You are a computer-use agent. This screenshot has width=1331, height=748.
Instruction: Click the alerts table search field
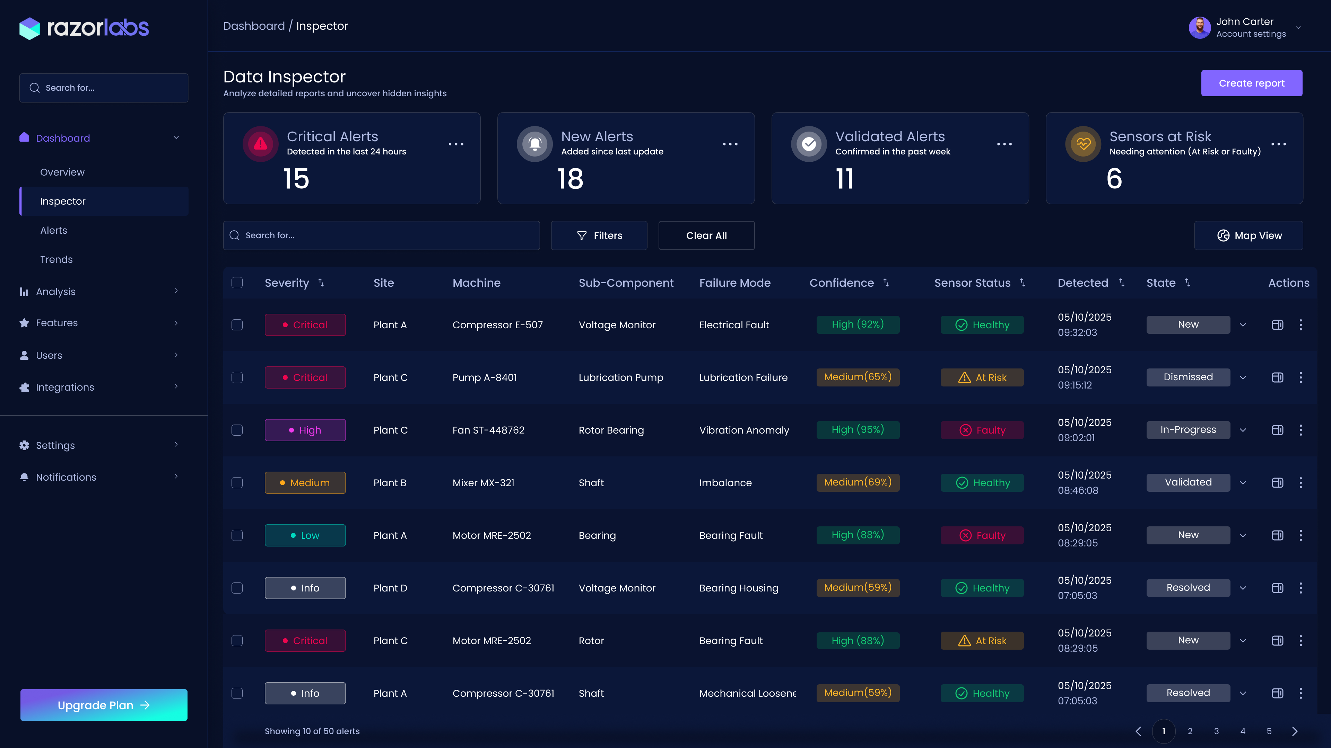click(381, 235)
